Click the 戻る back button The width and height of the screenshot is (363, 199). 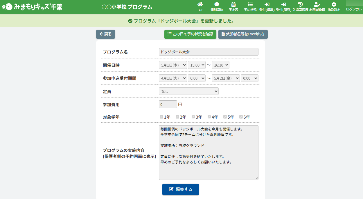tap(105, 34)
